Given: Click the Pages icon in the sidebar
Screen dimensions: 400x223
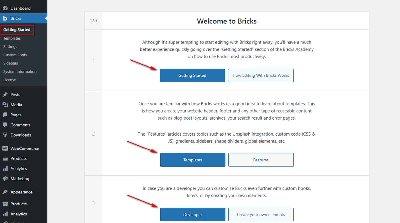Looking at the screenshot, I should (5, 115).
